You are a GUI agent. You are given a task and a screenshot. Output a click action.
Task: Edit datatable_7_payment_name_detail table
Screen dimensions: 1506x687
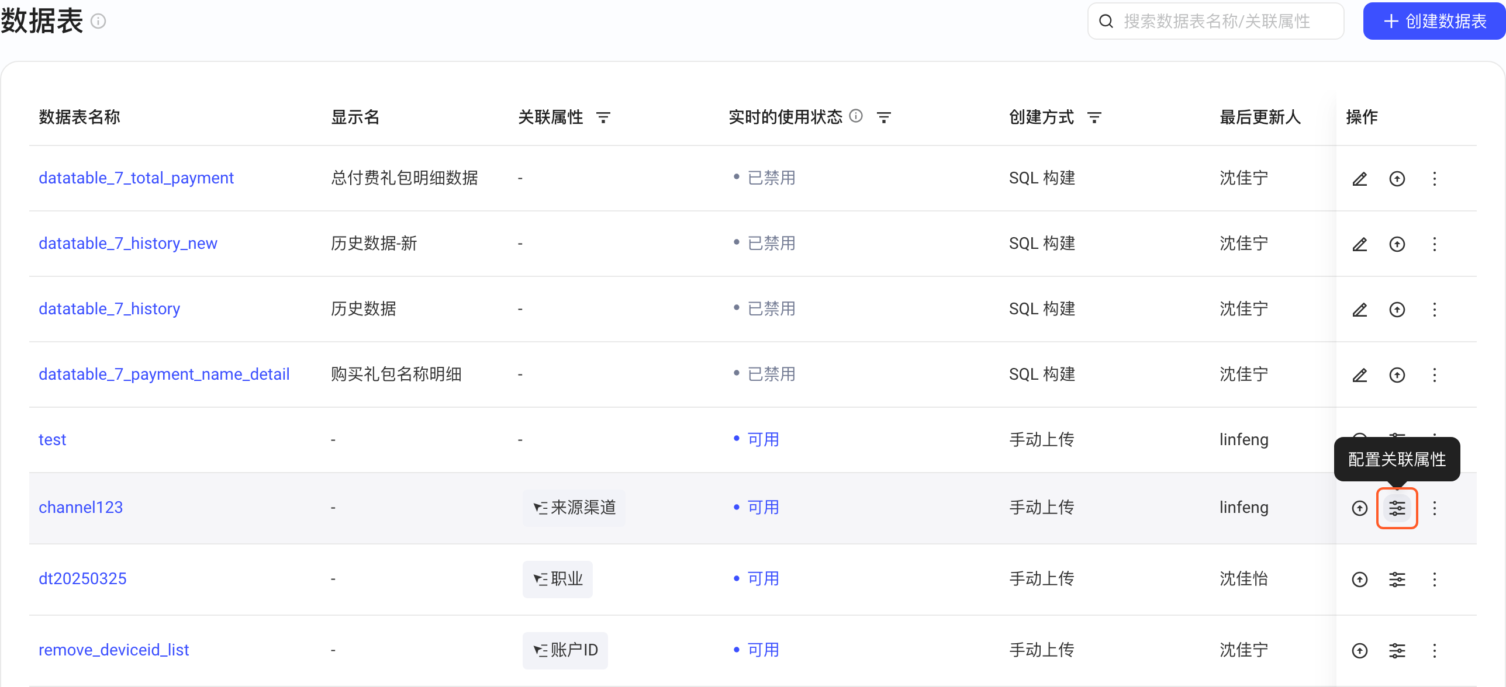pyautogui.click(x=1360, y=375)
